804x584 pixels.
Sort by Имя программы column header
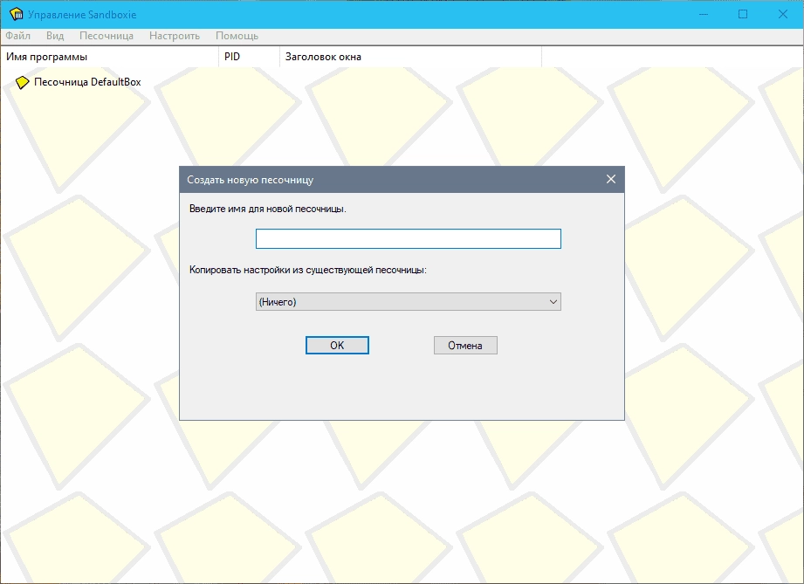(110, 57)
